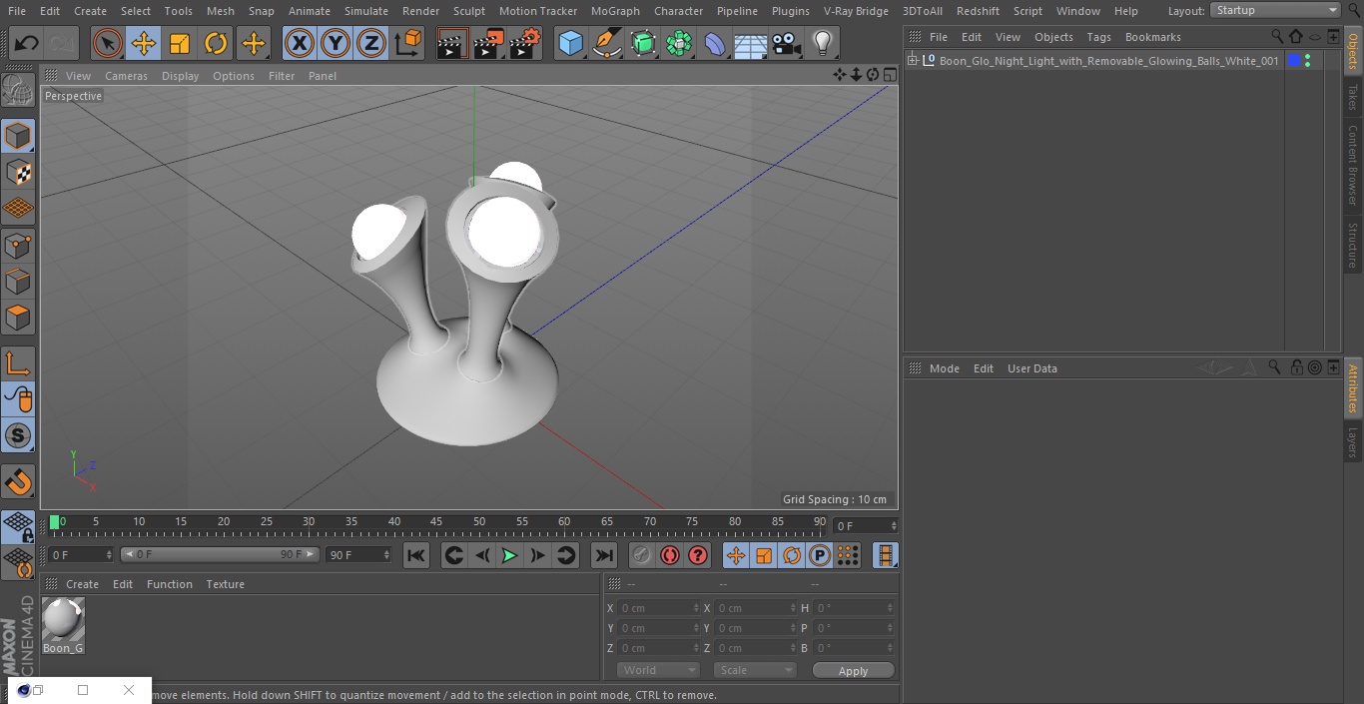The height and width of the screenshot is (704, 1364).
Task: Go to start of timeline
Action: (416, 555)
